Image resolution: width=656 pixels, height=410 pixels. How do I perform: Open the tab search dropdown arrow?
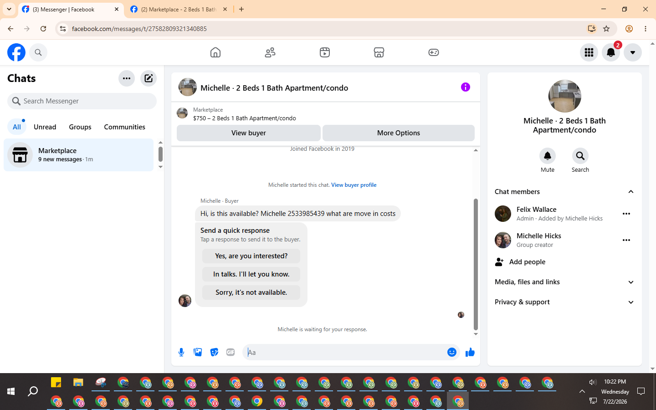(x=9, y=9)
